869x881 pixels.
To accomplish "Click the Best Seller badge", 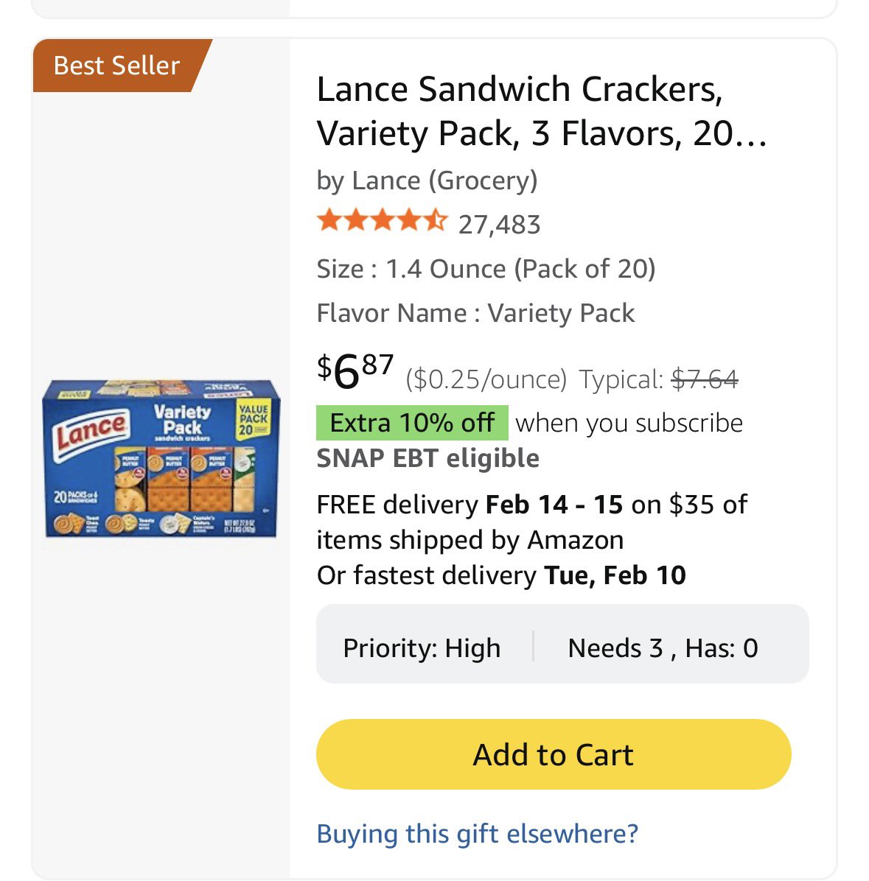I will click(x=116, y=66).
